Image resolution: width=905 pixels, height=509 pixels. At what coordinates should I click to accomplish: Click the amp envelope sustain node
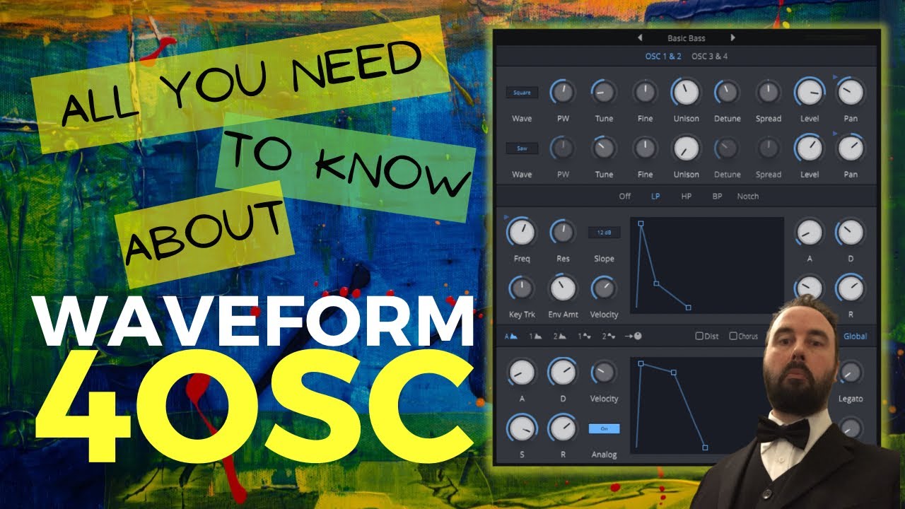pyautogui.click(x=674, y=372)
